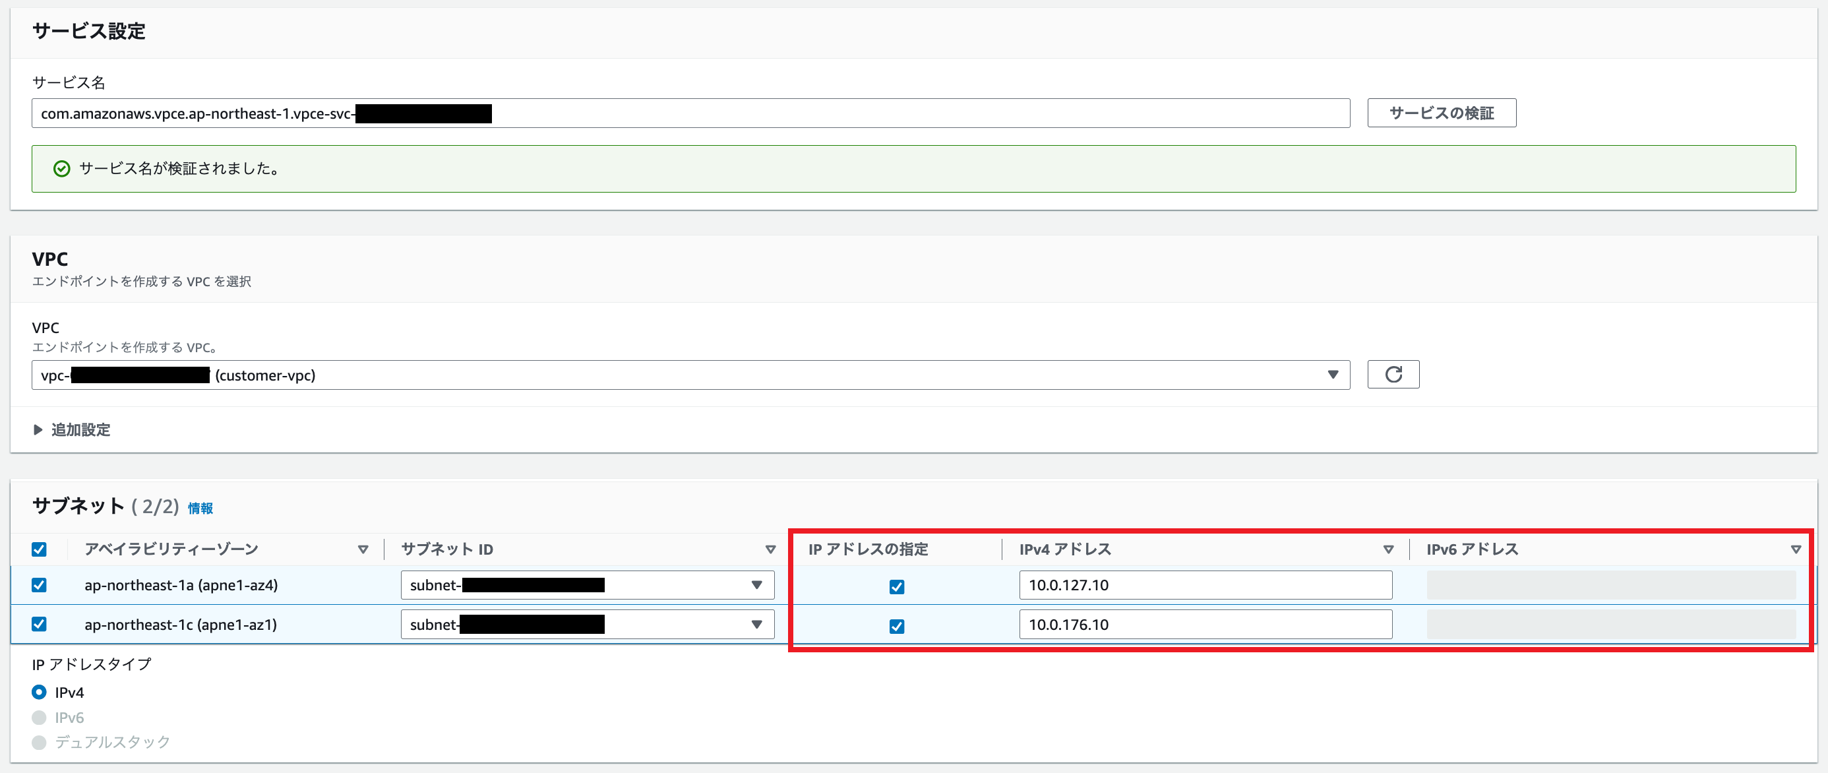
Task: Sort by IPv4 address column arrow
Action: tap(1388, 549)
